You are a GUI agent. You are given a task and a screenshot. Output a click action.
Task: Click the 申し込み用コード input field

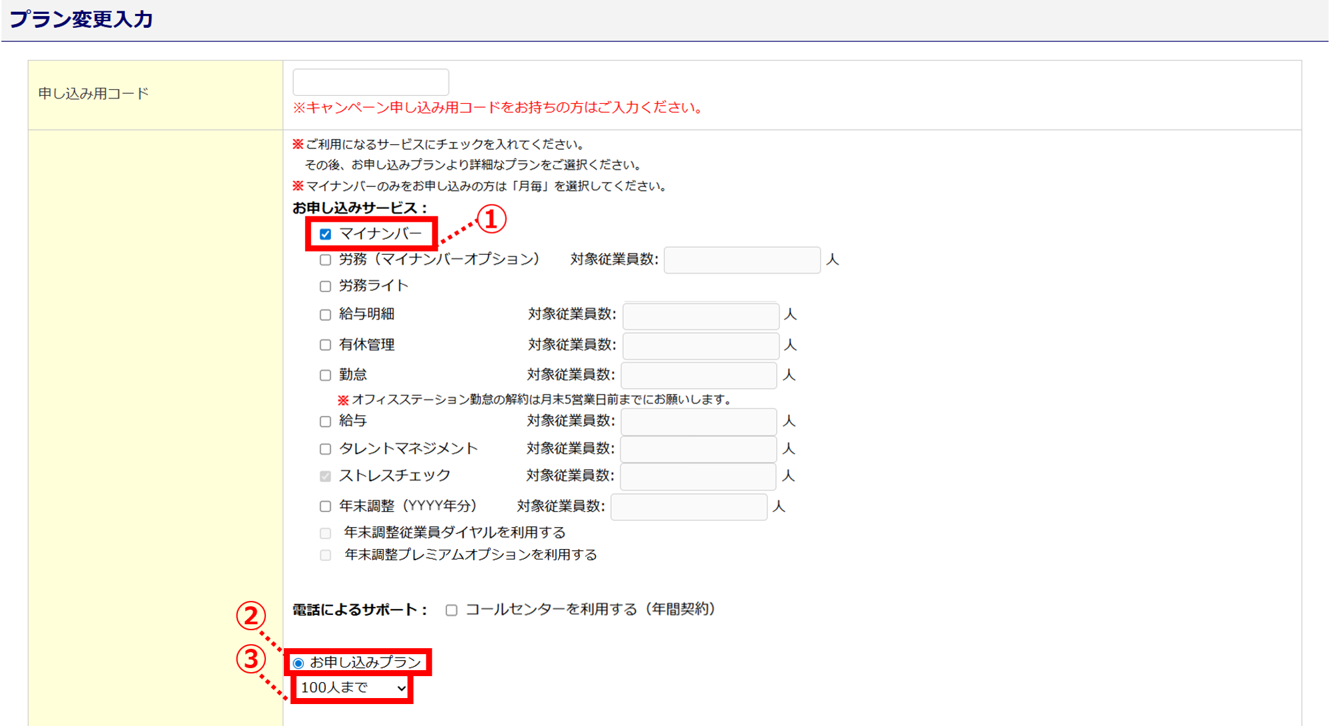[371, 82]
